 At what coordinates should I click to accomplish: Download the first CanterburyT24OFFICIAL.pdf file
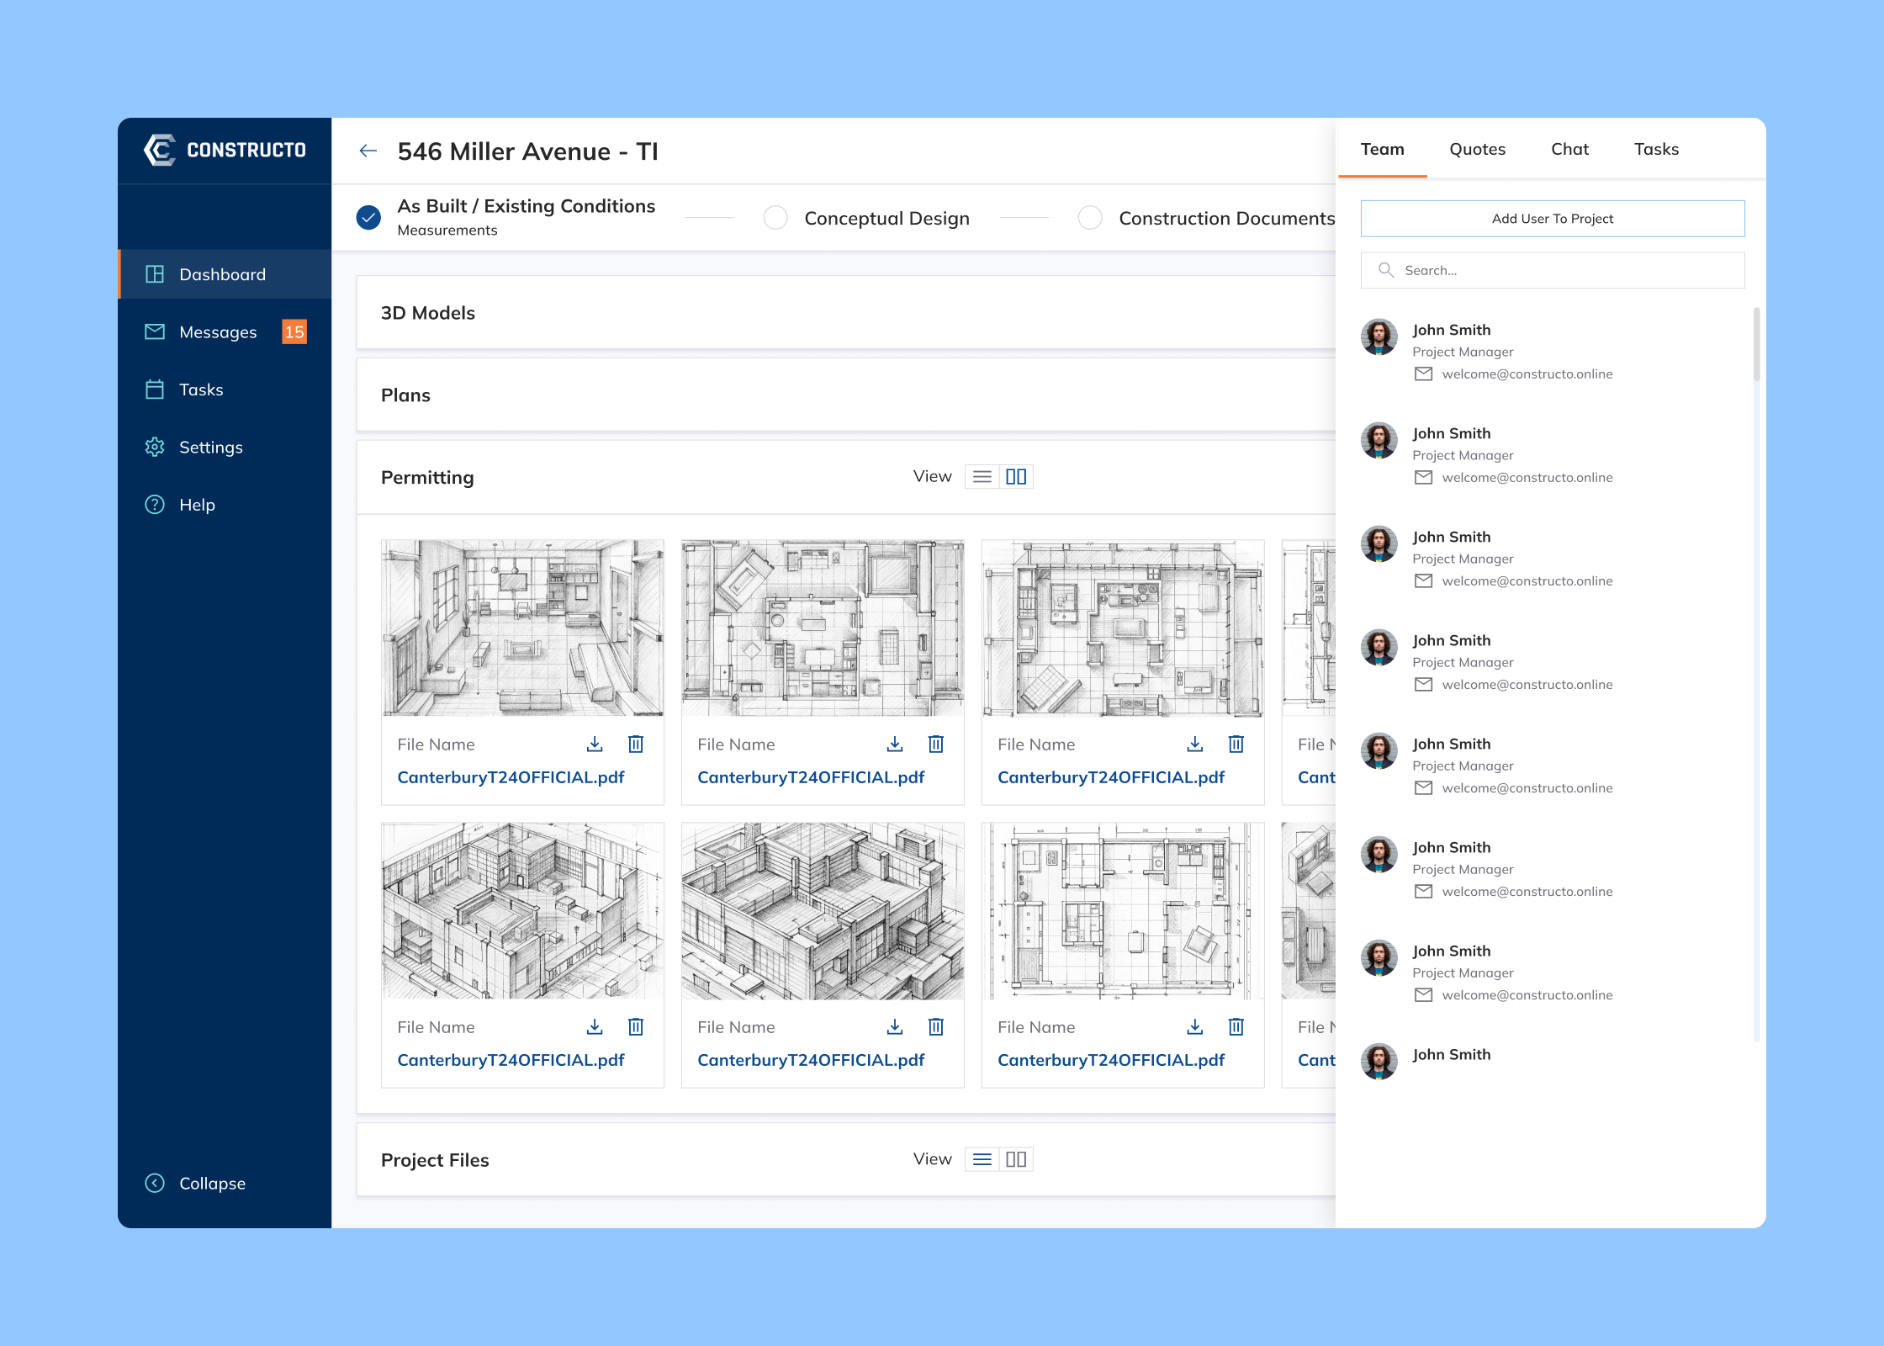tap(595, 744)
